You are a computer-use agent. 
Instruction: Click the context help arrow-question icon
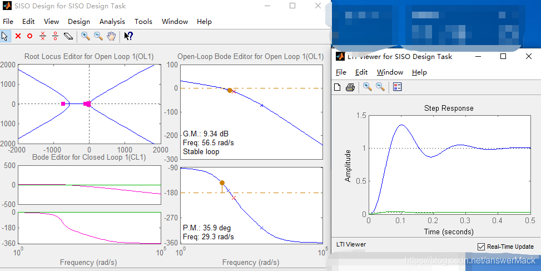128,36
